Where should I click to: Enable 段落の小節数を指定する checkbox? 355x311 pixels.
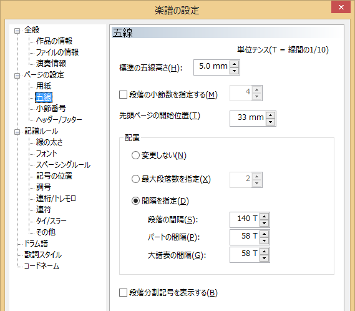click(x=123, y=94)
